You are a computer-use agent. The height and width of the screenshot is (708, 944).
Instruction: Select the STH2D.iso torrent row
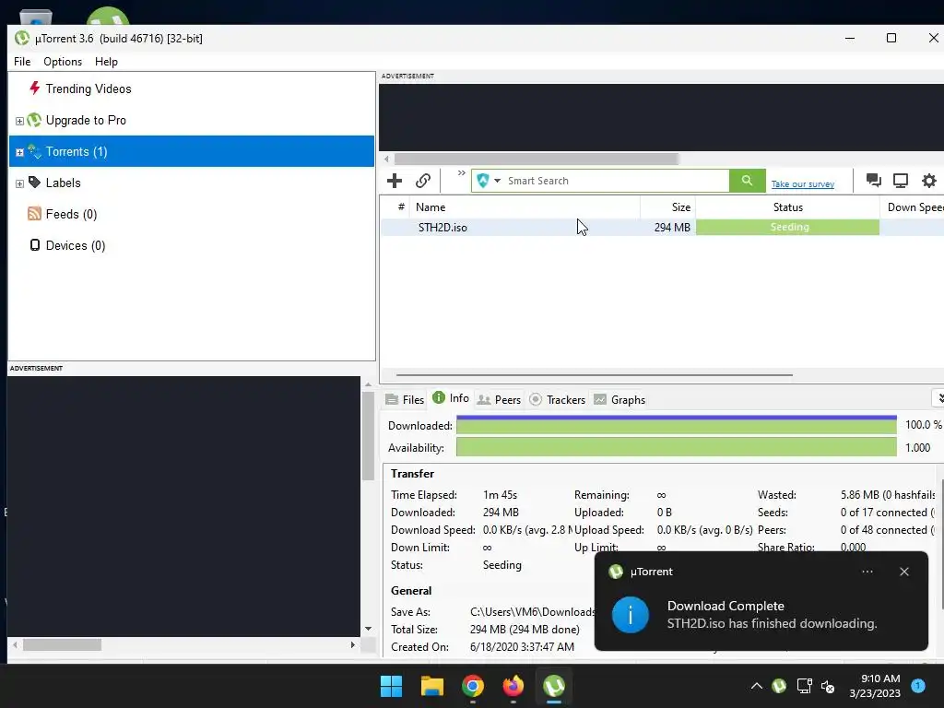click(x=662, y=227)
